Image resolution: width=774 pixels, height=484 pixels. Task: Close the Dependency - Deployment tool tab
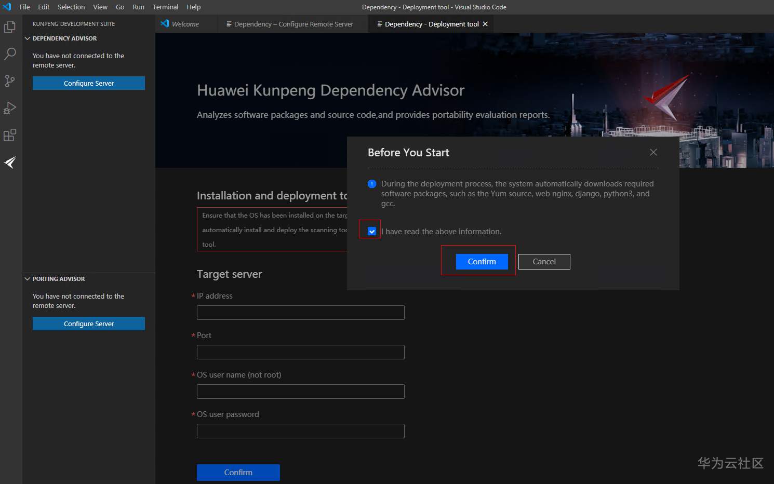[485, 24]
